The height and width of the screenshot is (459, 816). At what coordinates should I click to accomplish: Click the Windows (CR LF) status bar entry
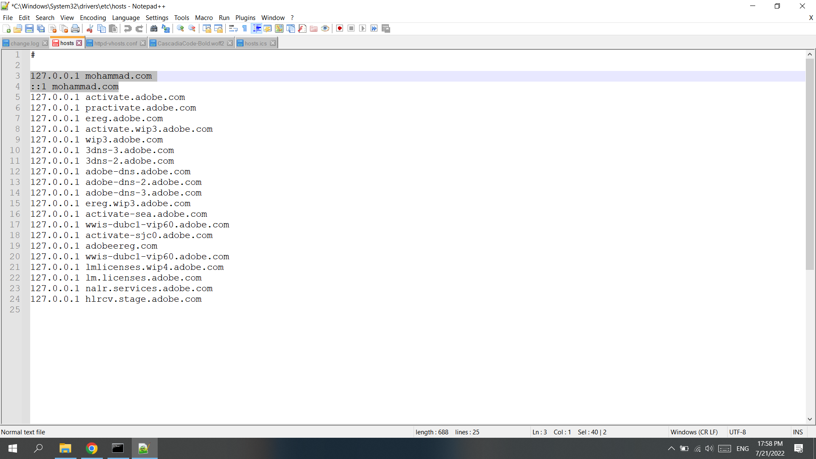[694, 432]
